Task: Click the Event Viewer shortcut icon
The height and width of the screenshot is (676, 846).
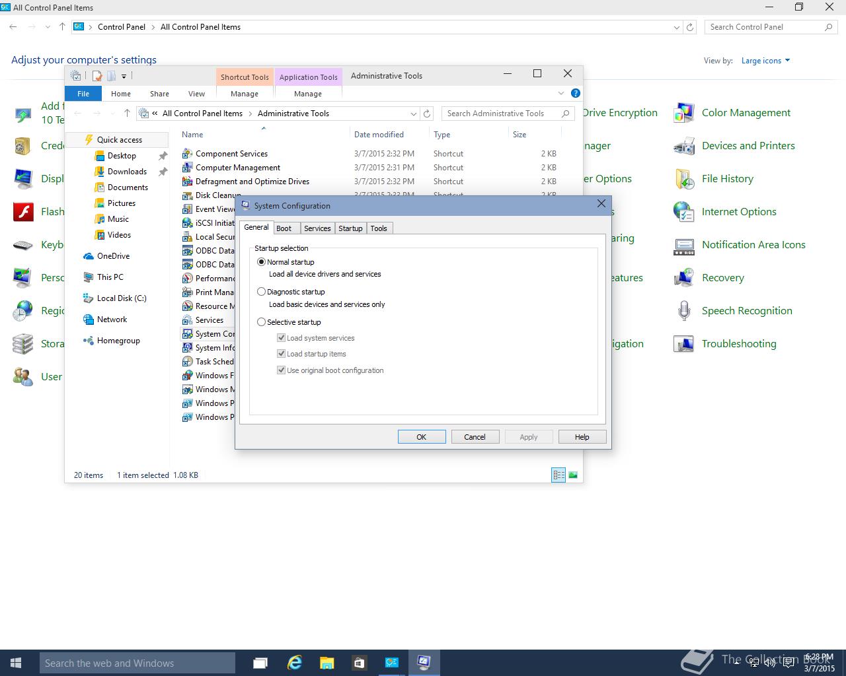Action: 187,209
